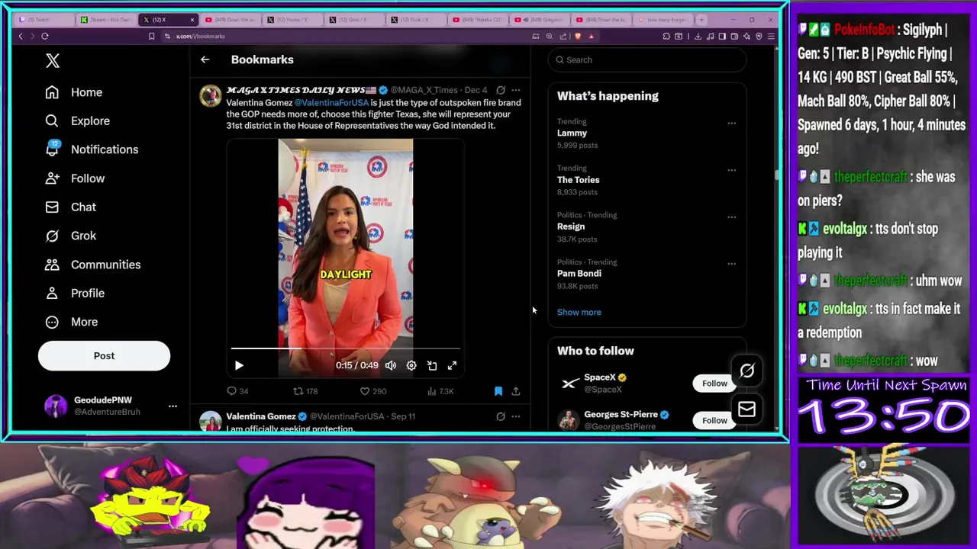
Task: Go back with Bookmarks arrow
Action: tap(205, 59)
